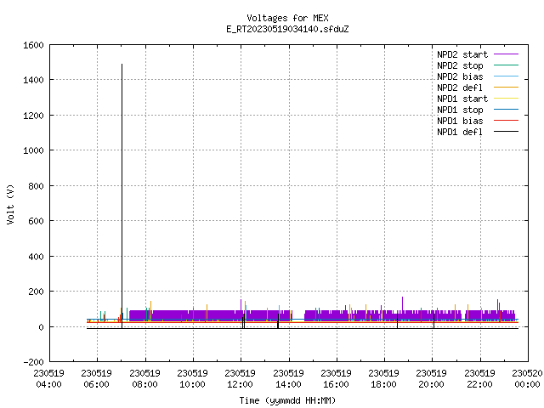This screenshot has width=544, height=408.
Task: Click the E_RT20230519034140.sfduZ filename subtitle
Action: click(x=287, y=29)
